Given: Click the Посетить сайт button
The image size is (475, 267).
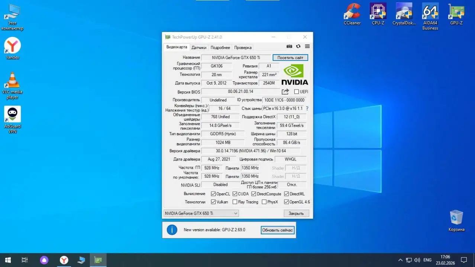Looking at the screenshot, I should pos(290,57).
